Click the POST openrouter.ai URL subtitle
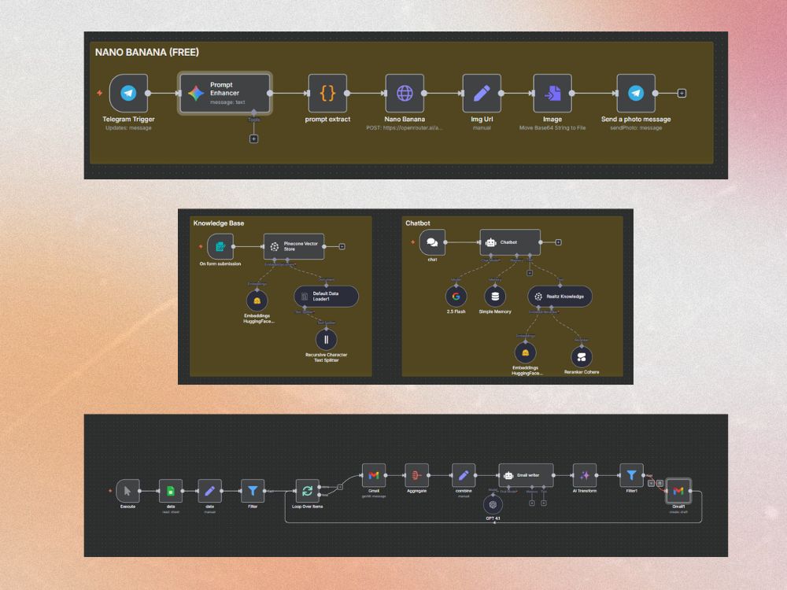The image size is (787, 590). [x=405, y=128]
